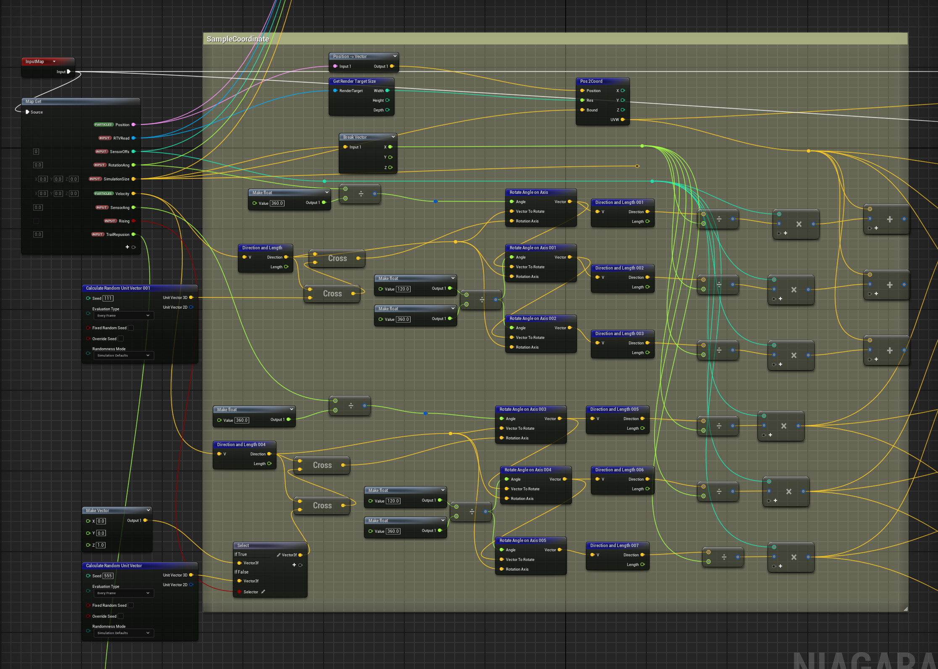Image resolution: width=938 pixels, height=669 pixels.
Task: Click the RTVRead output pin on Map Get
Action: [134, 138]
